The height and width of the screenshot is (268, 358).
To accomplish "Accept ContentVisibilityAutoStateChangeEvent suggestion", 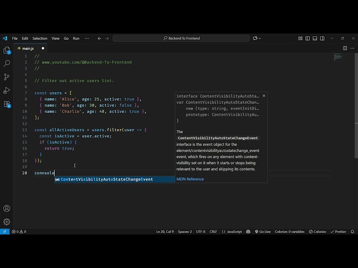I will (115, 179).
